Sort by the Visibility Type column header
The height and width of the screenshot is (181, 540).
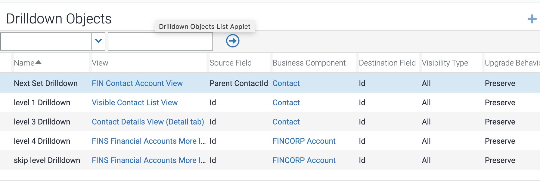pyautogui.click(x=445, y=63)
